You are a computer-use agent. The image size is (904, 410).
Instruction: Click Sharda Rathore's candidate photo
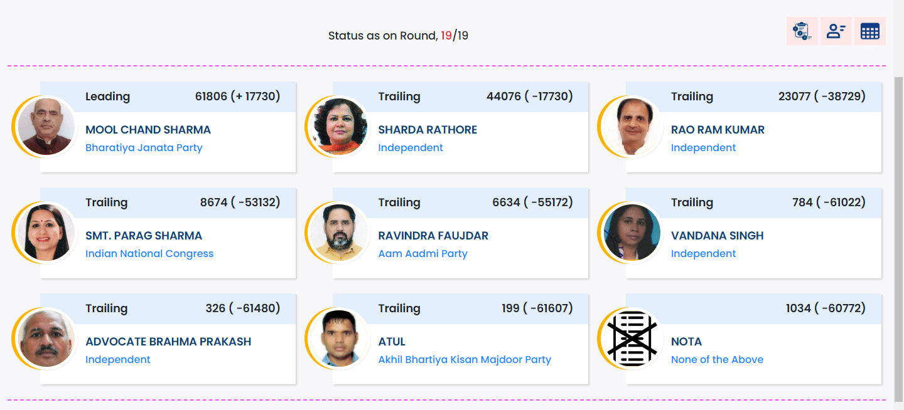click(338, 127)
